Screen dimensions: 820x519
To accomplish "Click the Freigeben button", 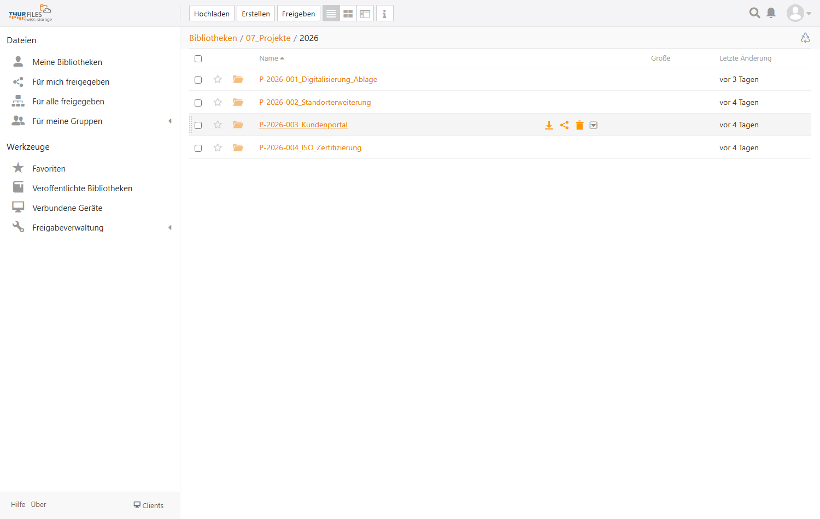I will click(x=298, y=14).
